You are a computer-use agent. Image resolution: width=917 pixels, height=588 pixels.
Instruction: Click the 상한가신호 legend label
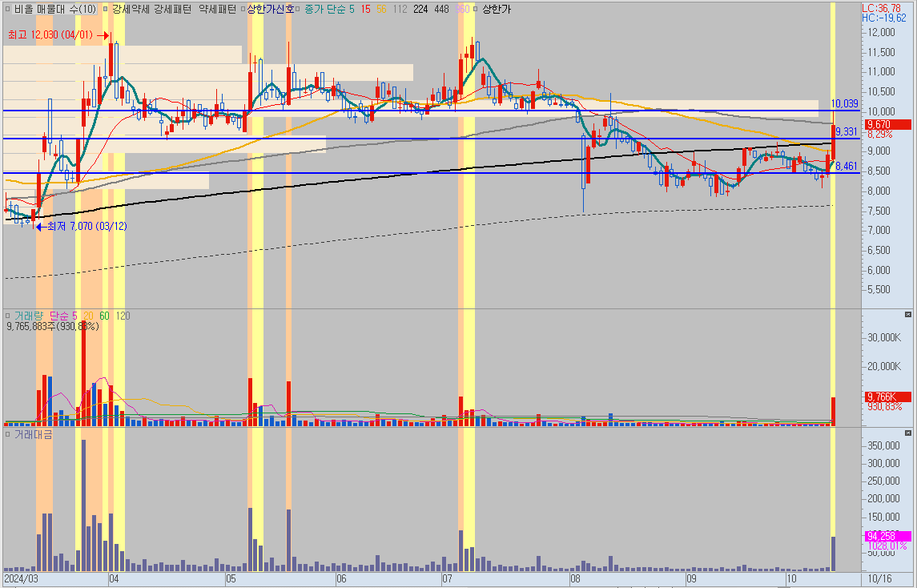coord(270,10)
